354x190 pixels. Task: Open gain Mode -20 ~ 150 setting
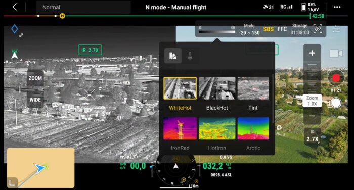[x=249, y=29]
